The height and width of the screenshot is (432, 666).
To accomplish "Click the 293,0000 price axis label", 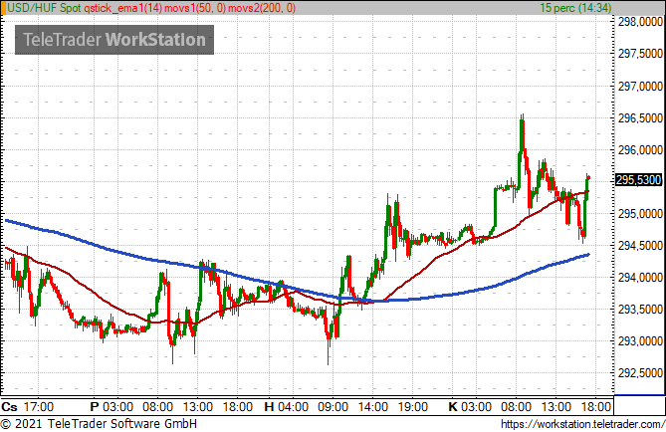I will 640,341.
